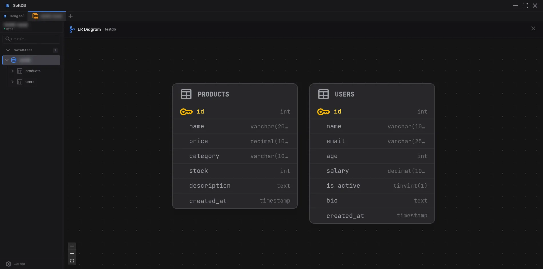The height and width of the screenshot is (269, 543).
Task: Open settings via the gear icon
Action: click(x=9, y=264)
